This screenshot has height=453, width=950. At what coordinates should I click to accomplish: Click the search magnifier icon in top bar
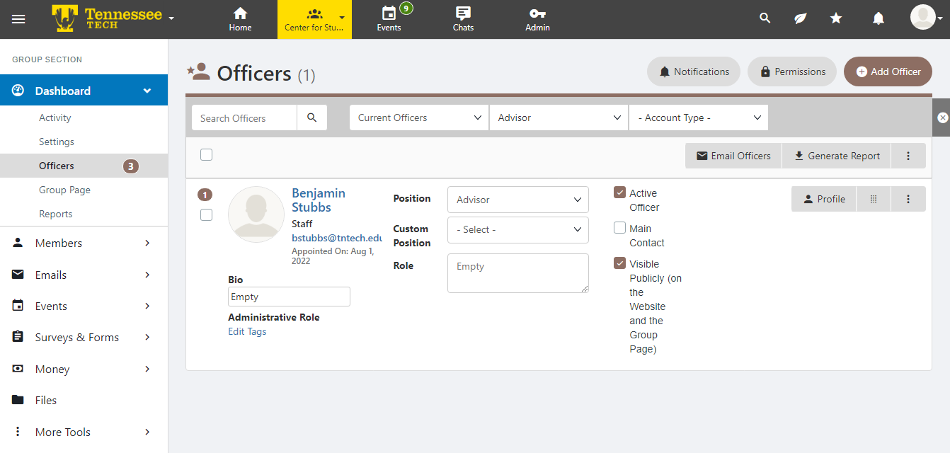tap(765, 19)
